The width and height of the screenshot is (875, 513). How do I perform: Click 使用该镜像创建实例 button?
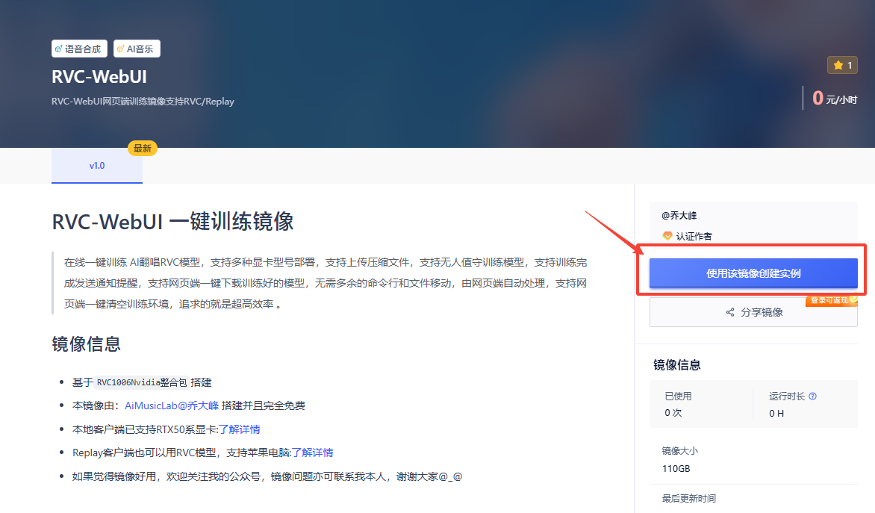click(x=753, y=273)
